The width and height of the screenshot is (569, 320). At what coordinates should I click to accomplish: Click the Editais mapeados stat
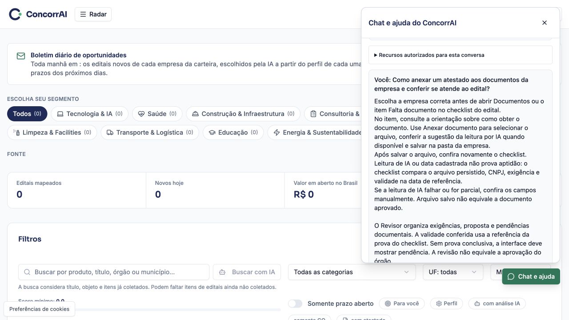pos(76,190)
